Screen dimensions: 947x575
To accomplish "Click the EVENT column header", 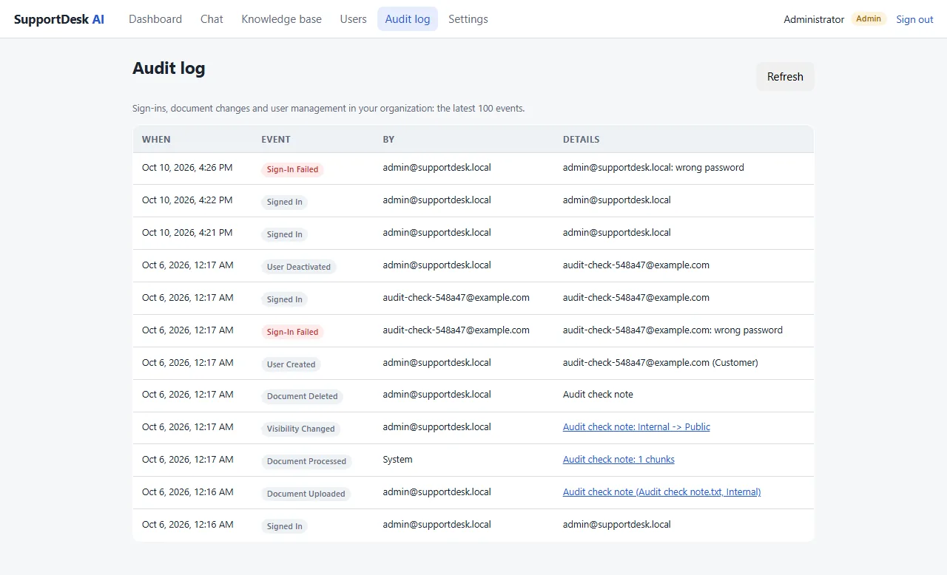I will 276,140.
